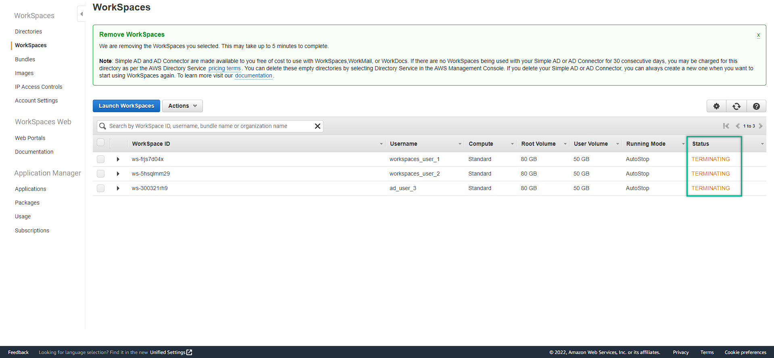
Task: Open the Actions dropdown menu
Action: 182,106
